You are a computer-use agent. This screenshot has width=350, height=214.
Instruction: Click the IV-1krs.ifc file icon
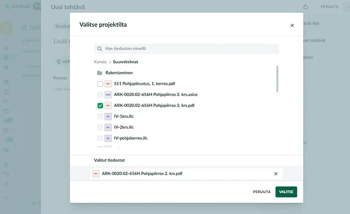[x=108, y=116]
